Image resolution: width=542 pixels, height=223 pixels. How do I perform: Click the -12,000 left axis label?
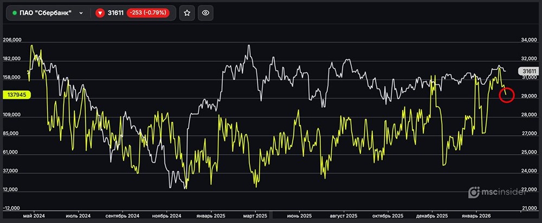12,208
